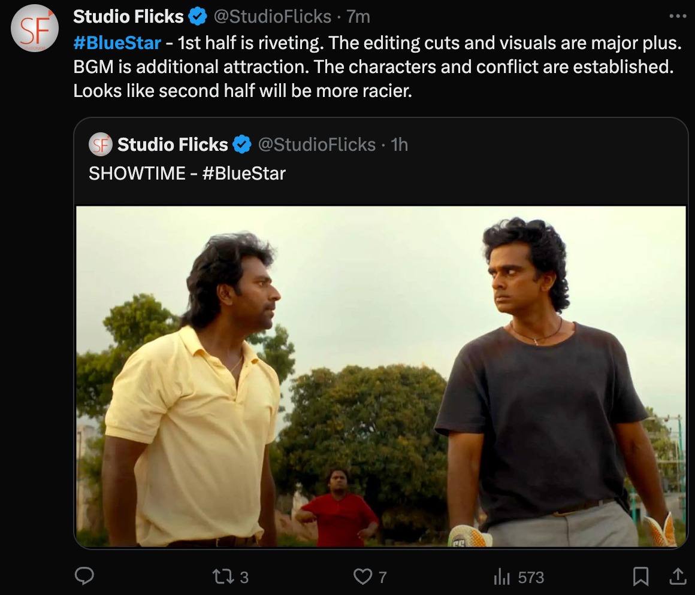Click the 1h timestamp in the quoted tweet
Image resolution: width=695 pixels, height=595 pixels.
(x=399, y=144)
